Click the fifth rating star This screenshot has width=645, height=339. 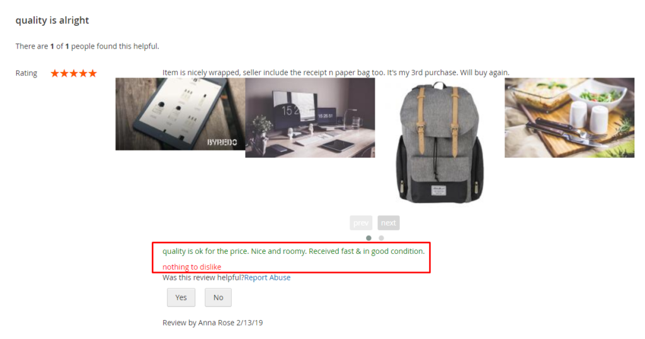[93, 73]
